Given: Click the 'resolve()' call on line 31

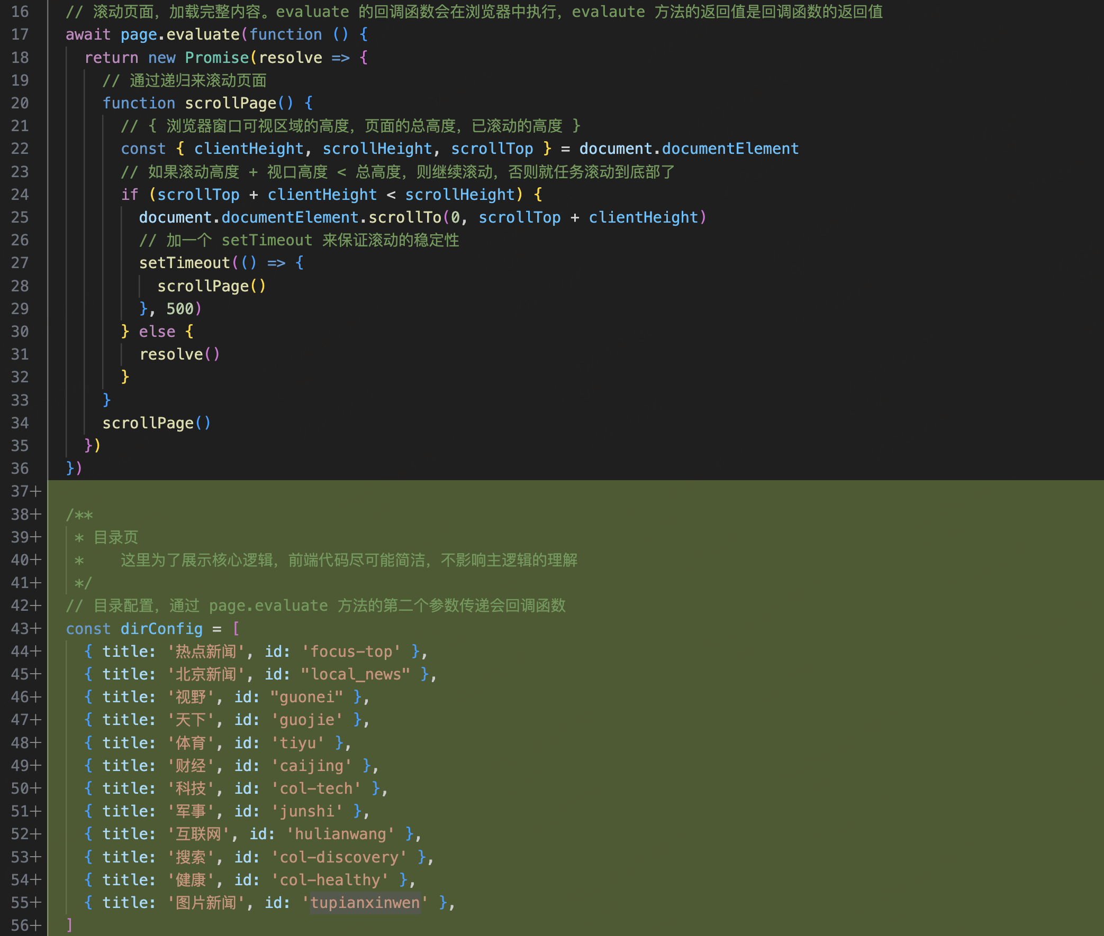Looking at the screenshot, I should pos(179,354).
